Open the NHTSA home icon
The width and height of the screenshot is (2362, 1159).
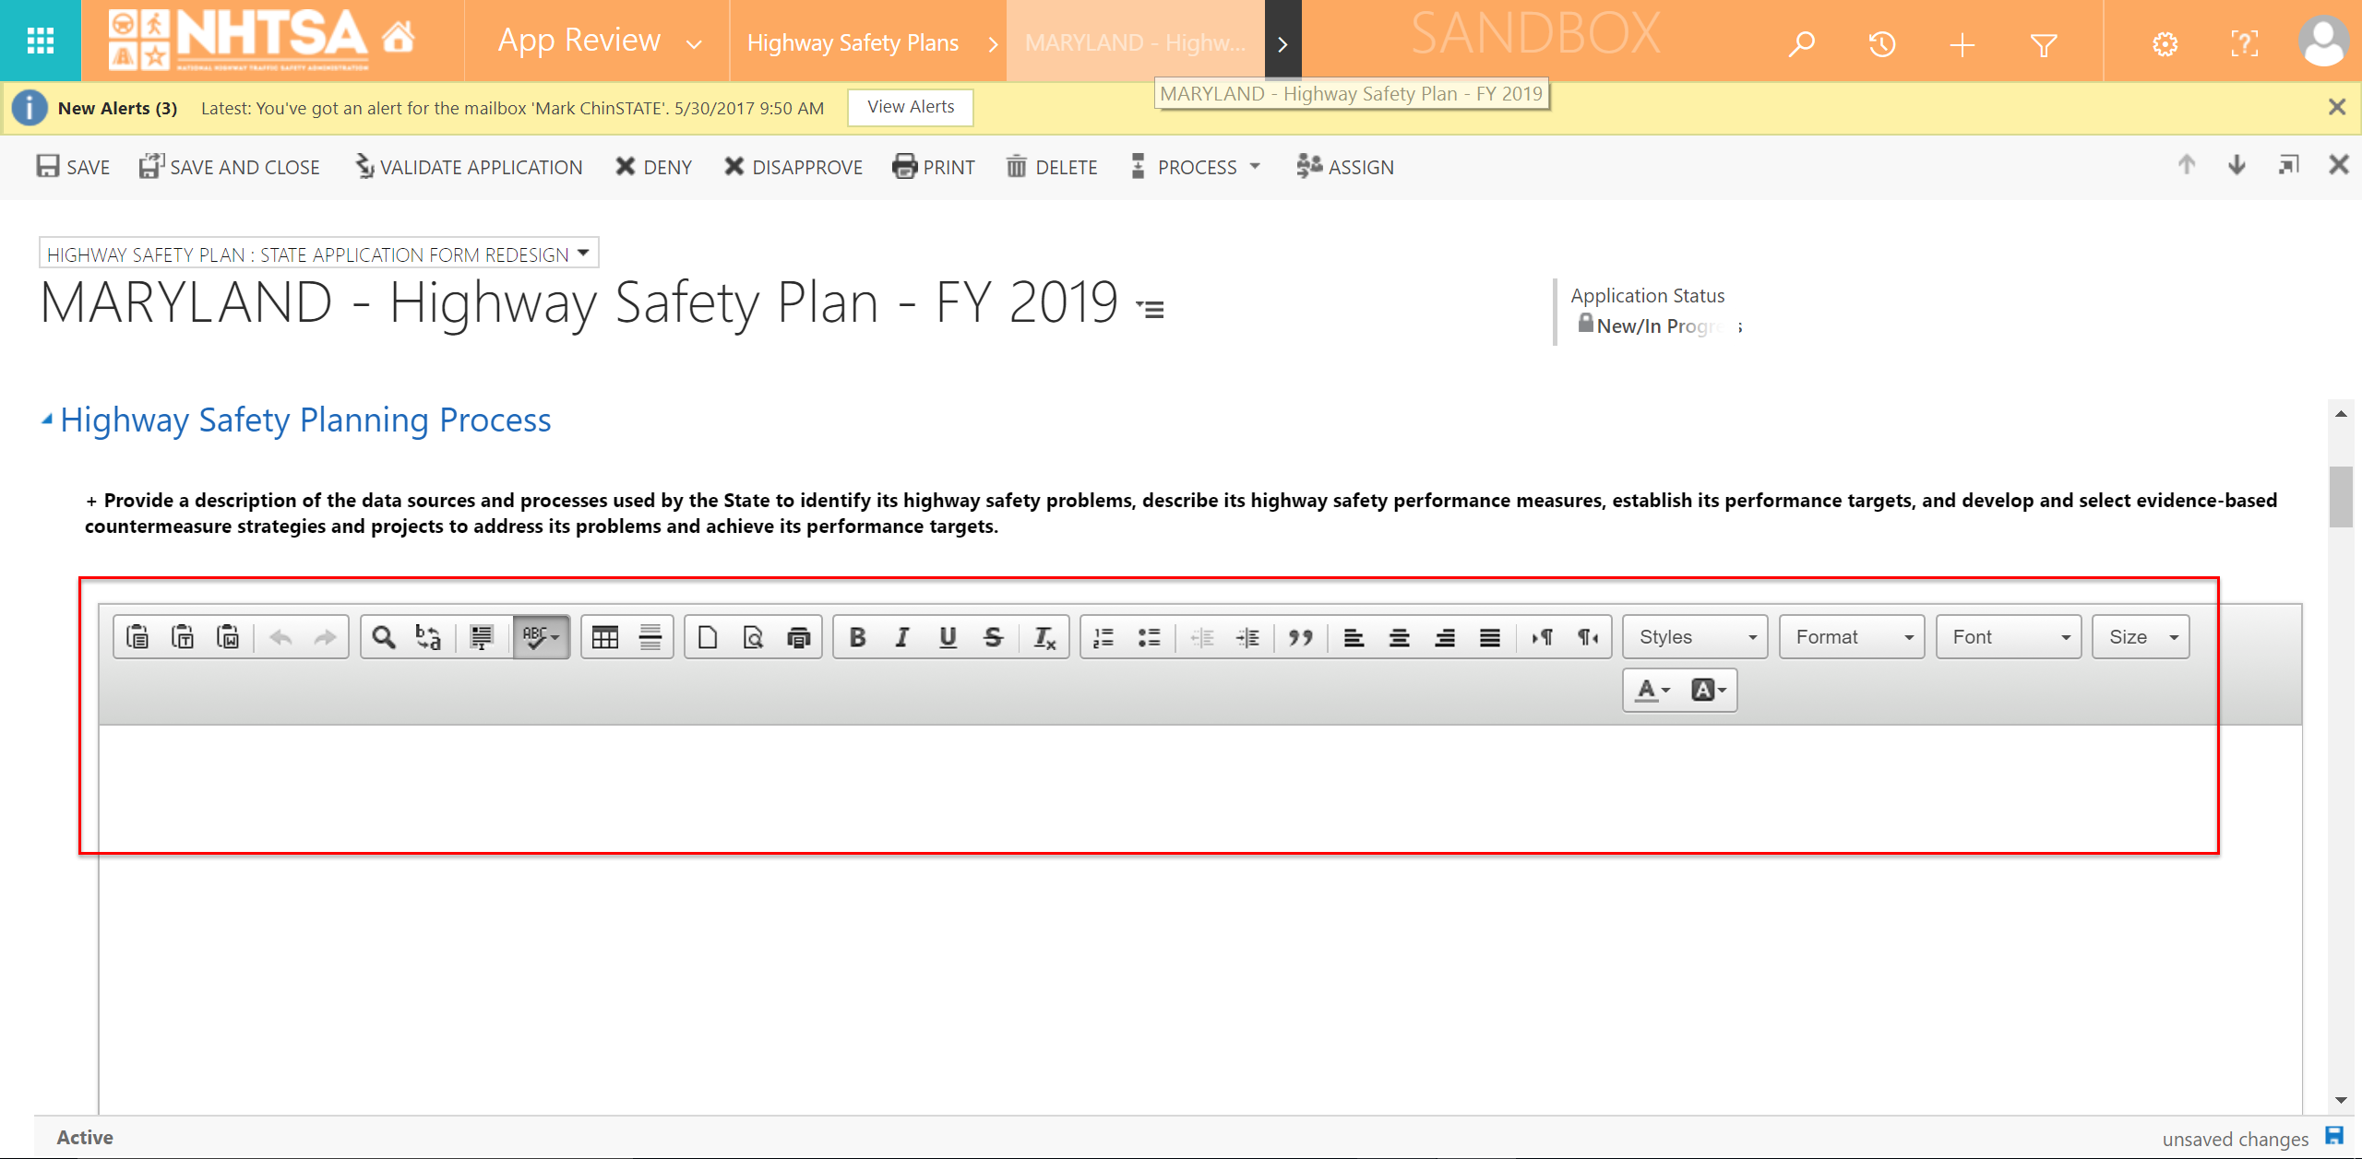click(x=399, y=39)
